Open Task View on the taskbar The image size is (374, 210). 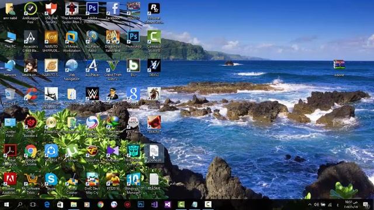[33, 205]
